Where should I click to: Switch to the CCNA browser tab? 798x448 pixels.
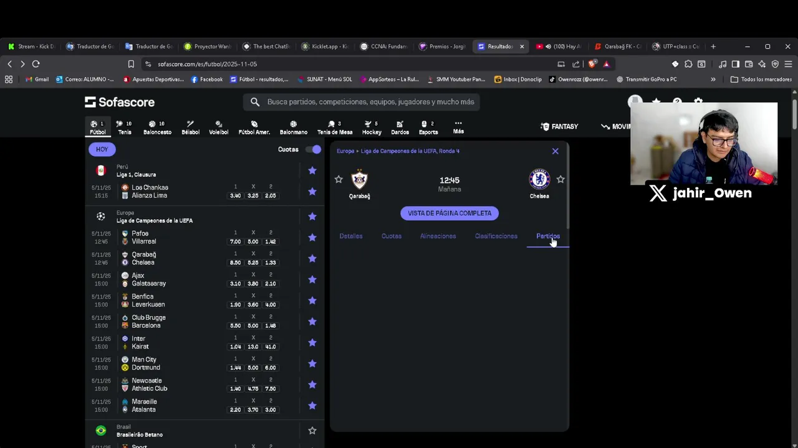(383, 47)
